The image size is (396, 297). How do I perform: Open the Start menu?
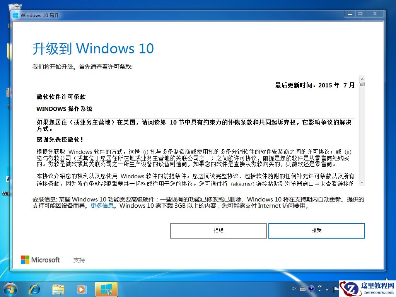(10, 289)
